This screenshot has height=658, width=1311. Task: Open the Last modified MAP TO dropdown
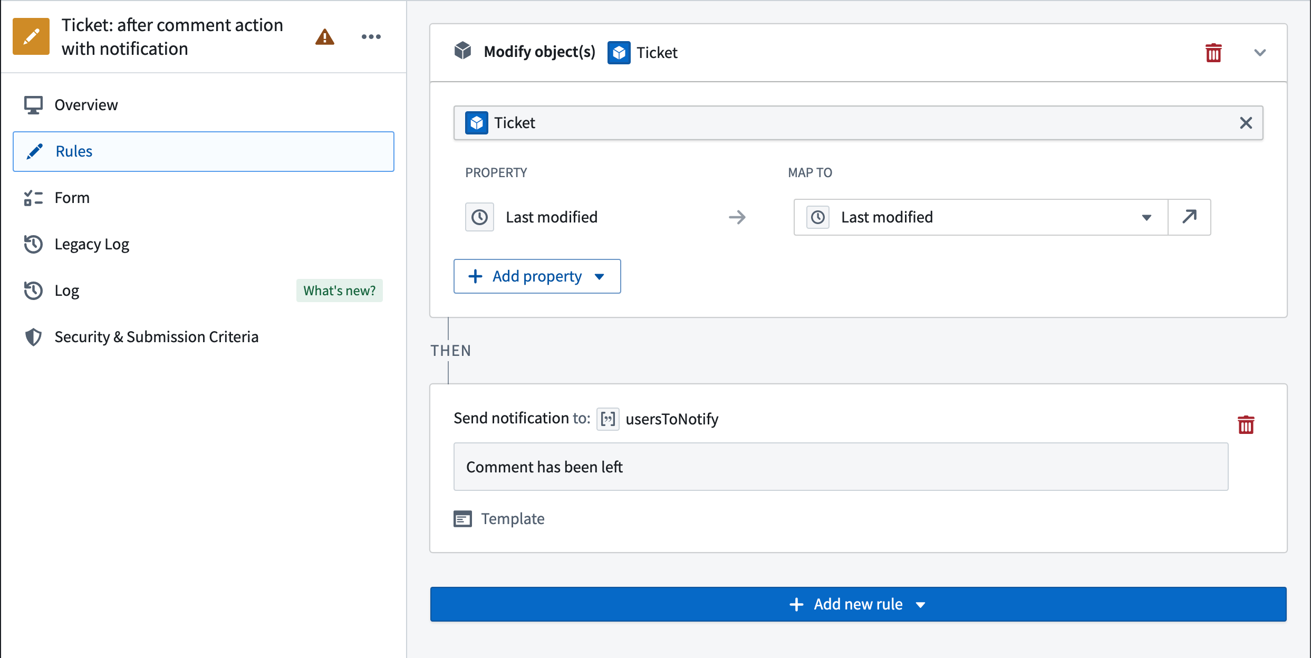pos(981,217)
